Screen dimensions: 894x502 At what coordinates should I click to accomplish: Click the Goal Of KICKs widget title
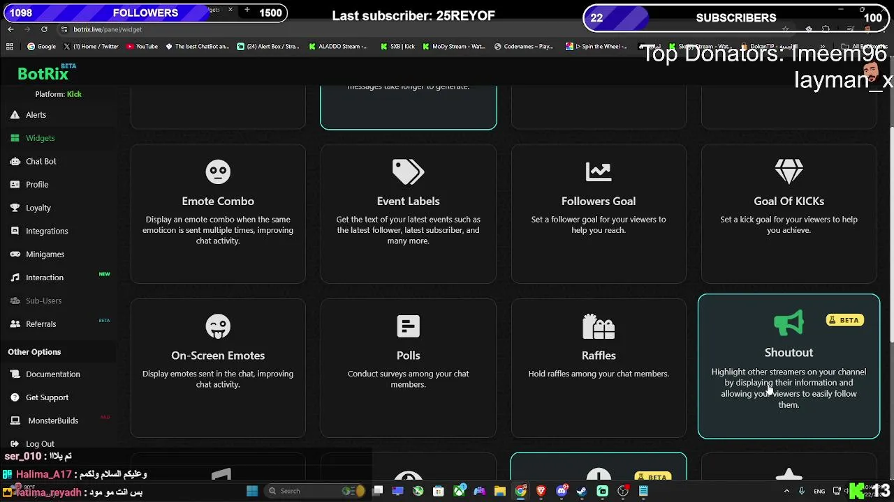[x=789, y=201]
